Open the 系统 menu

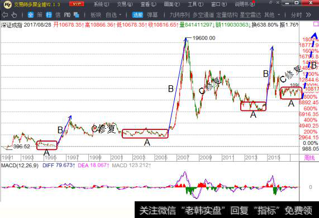(101, 4)
